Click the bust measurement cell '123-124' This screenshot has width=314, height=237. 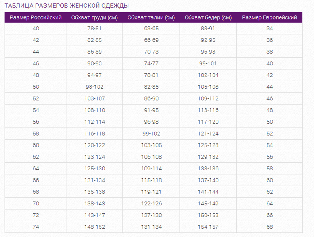tap(94, 157)
